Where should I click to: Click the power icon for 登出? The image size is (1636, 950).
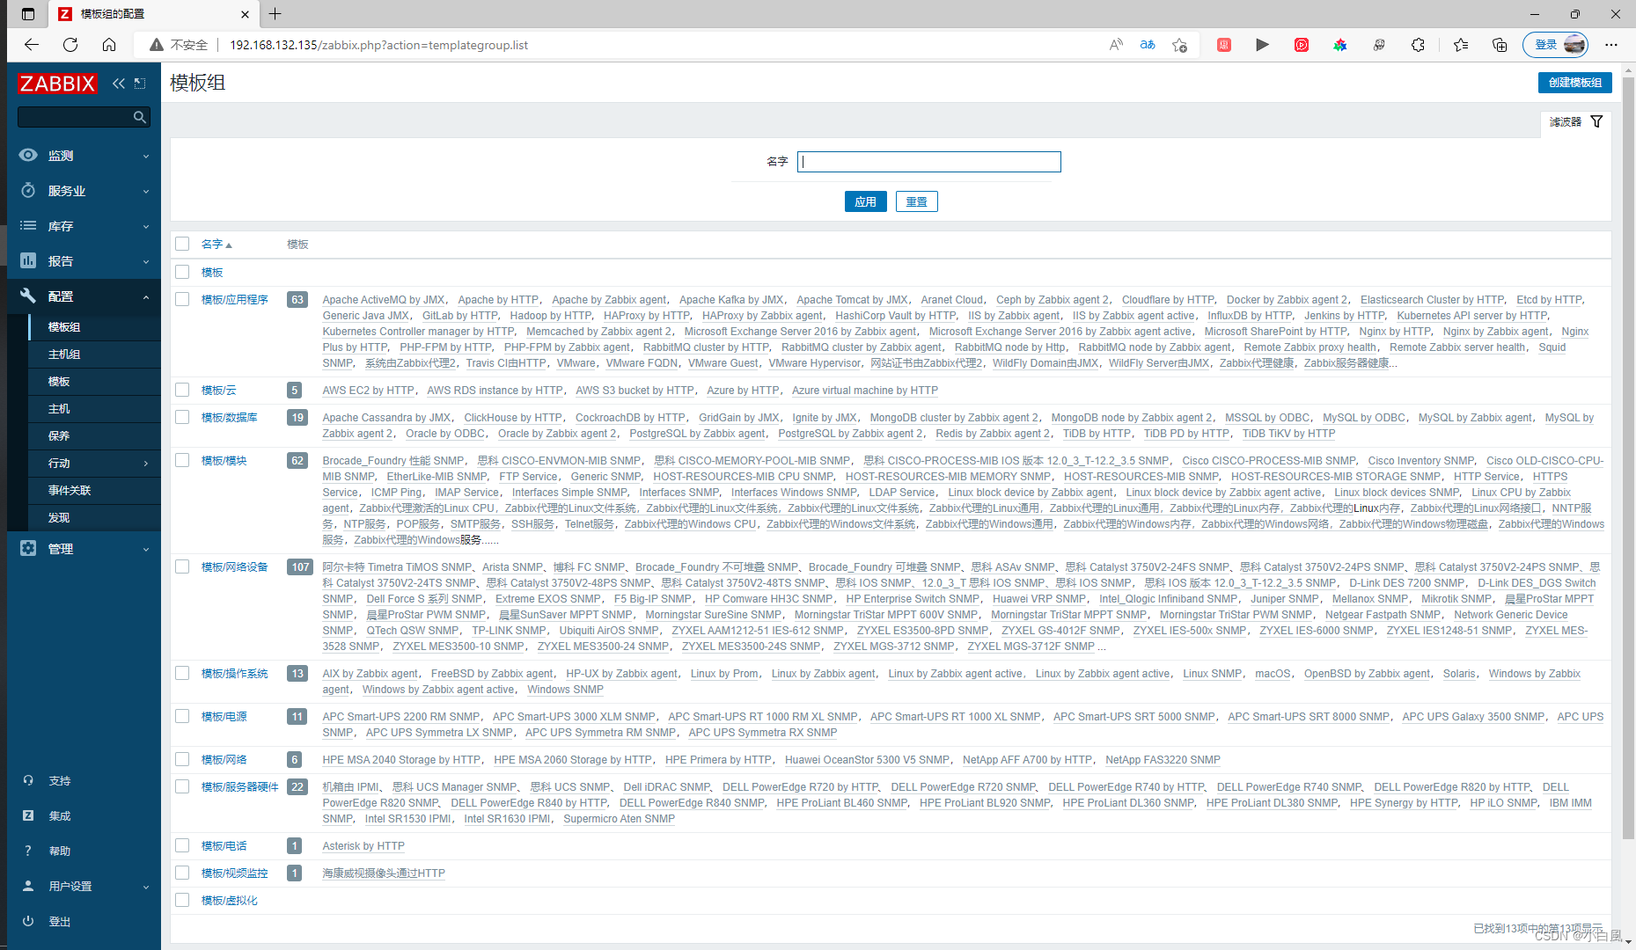pos(28,921)
